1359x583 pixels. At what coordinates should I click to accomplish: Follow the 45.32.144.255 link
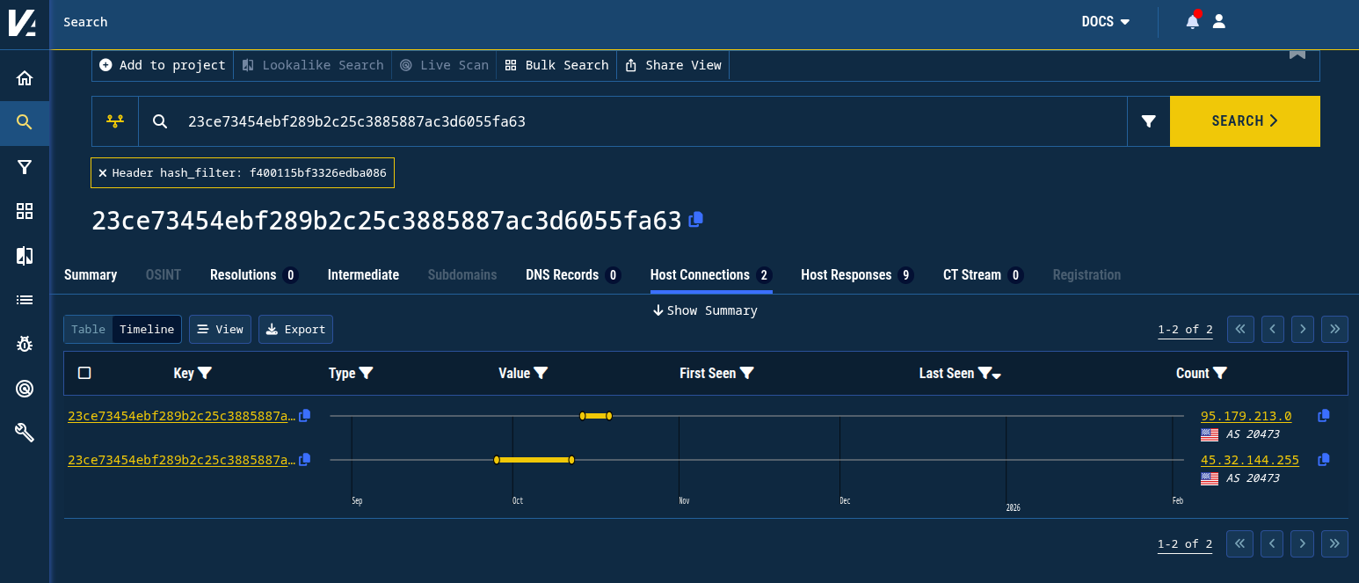point(1249,459)
